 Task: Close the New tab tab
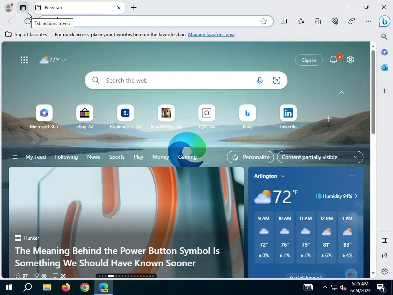[119, 8]
